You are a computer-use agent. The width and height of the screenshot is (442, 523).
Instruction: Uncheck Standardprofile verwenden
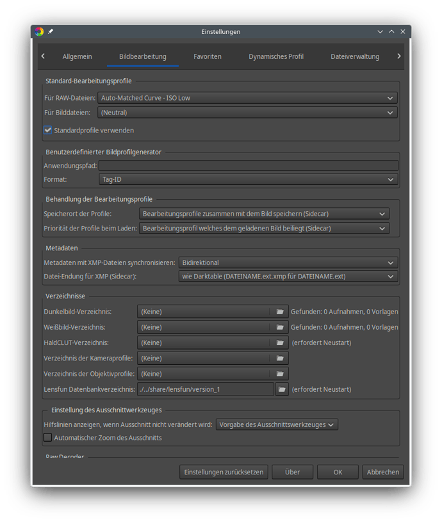tap(48, 130)
